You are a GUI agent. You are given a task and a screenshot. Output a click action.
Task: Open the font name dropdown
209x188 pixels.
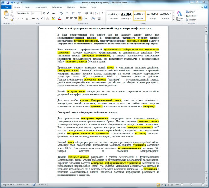point(24,13)
